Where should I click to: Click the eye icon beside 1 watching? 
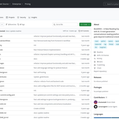tap(95, 65)
